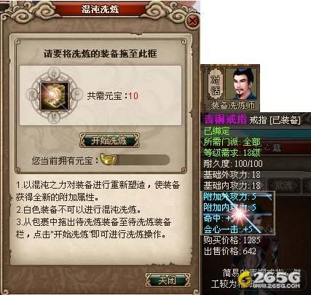Click the red X close icon
Viewport: 311px width, 295px height.
tap(193, 21)
